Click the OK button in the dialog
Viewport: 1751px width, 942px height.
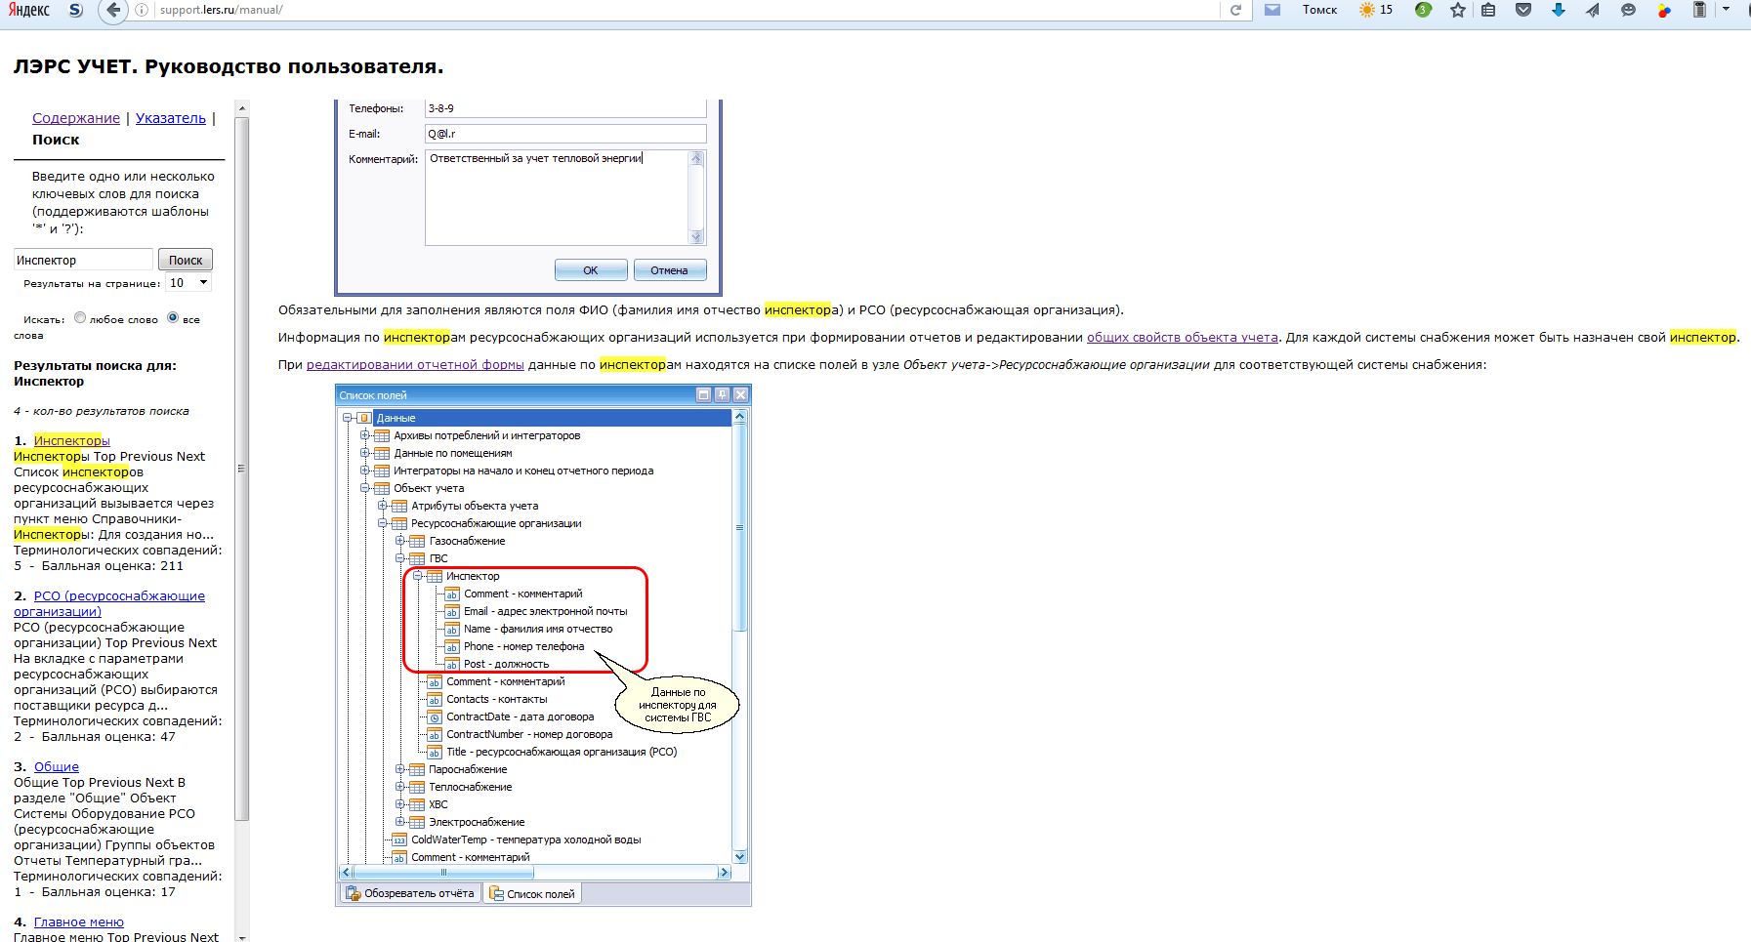pyautogui.click(x=591, y=270)
